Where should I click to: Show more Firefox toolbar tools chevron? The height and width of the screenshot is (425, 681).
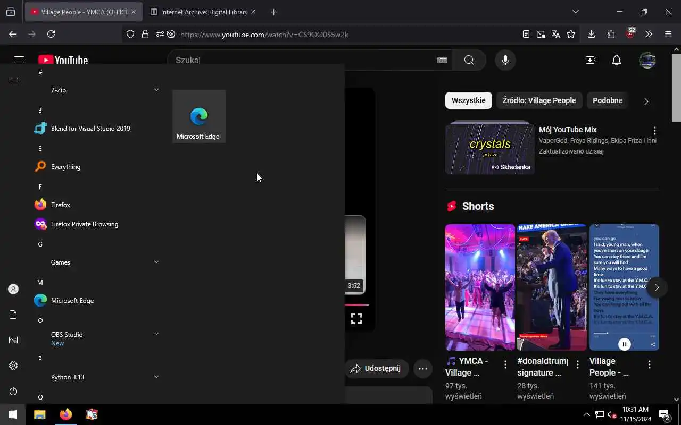coord(649,34)
